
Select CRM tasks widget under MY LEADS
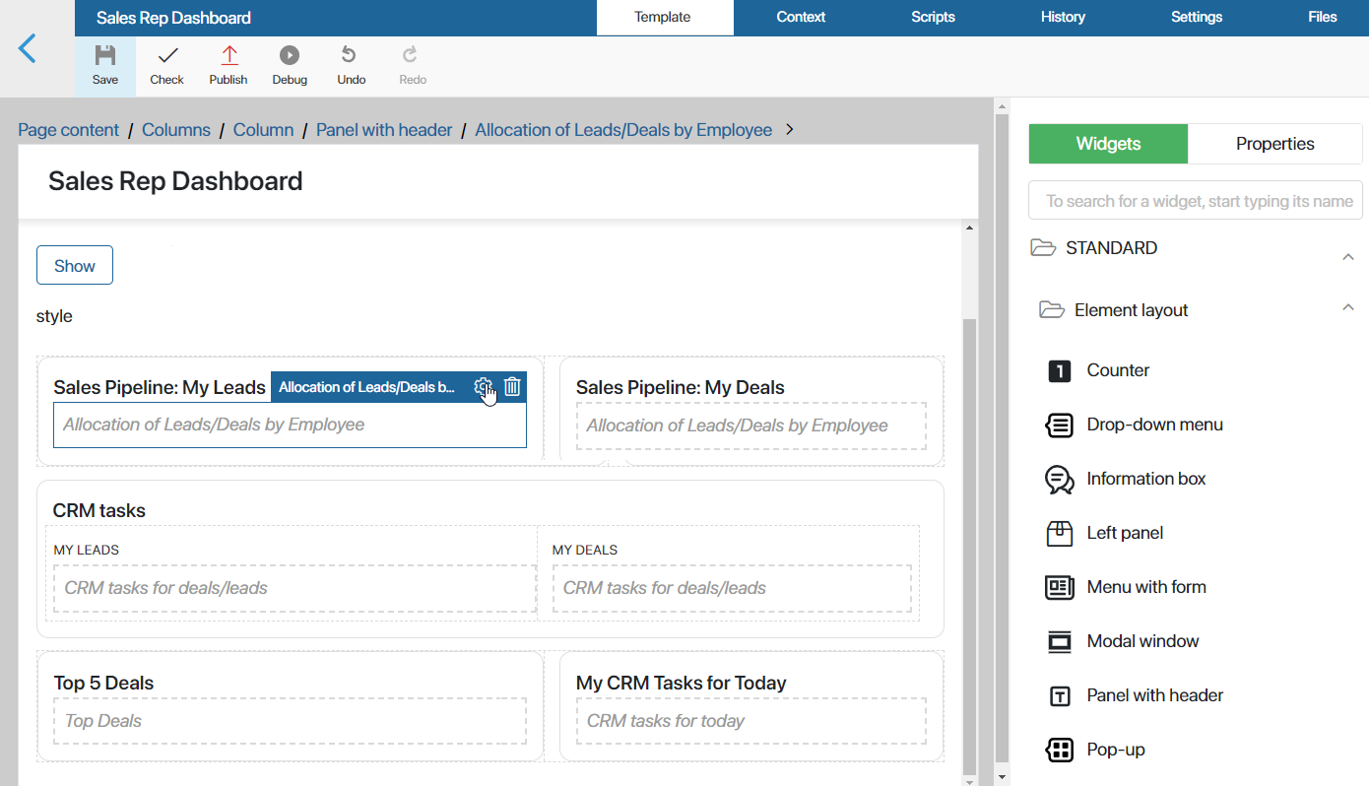[x=295, y=588]
